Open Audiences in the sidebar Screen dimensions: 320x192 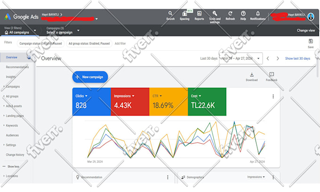pyautogui.click(x=12, y=135)
